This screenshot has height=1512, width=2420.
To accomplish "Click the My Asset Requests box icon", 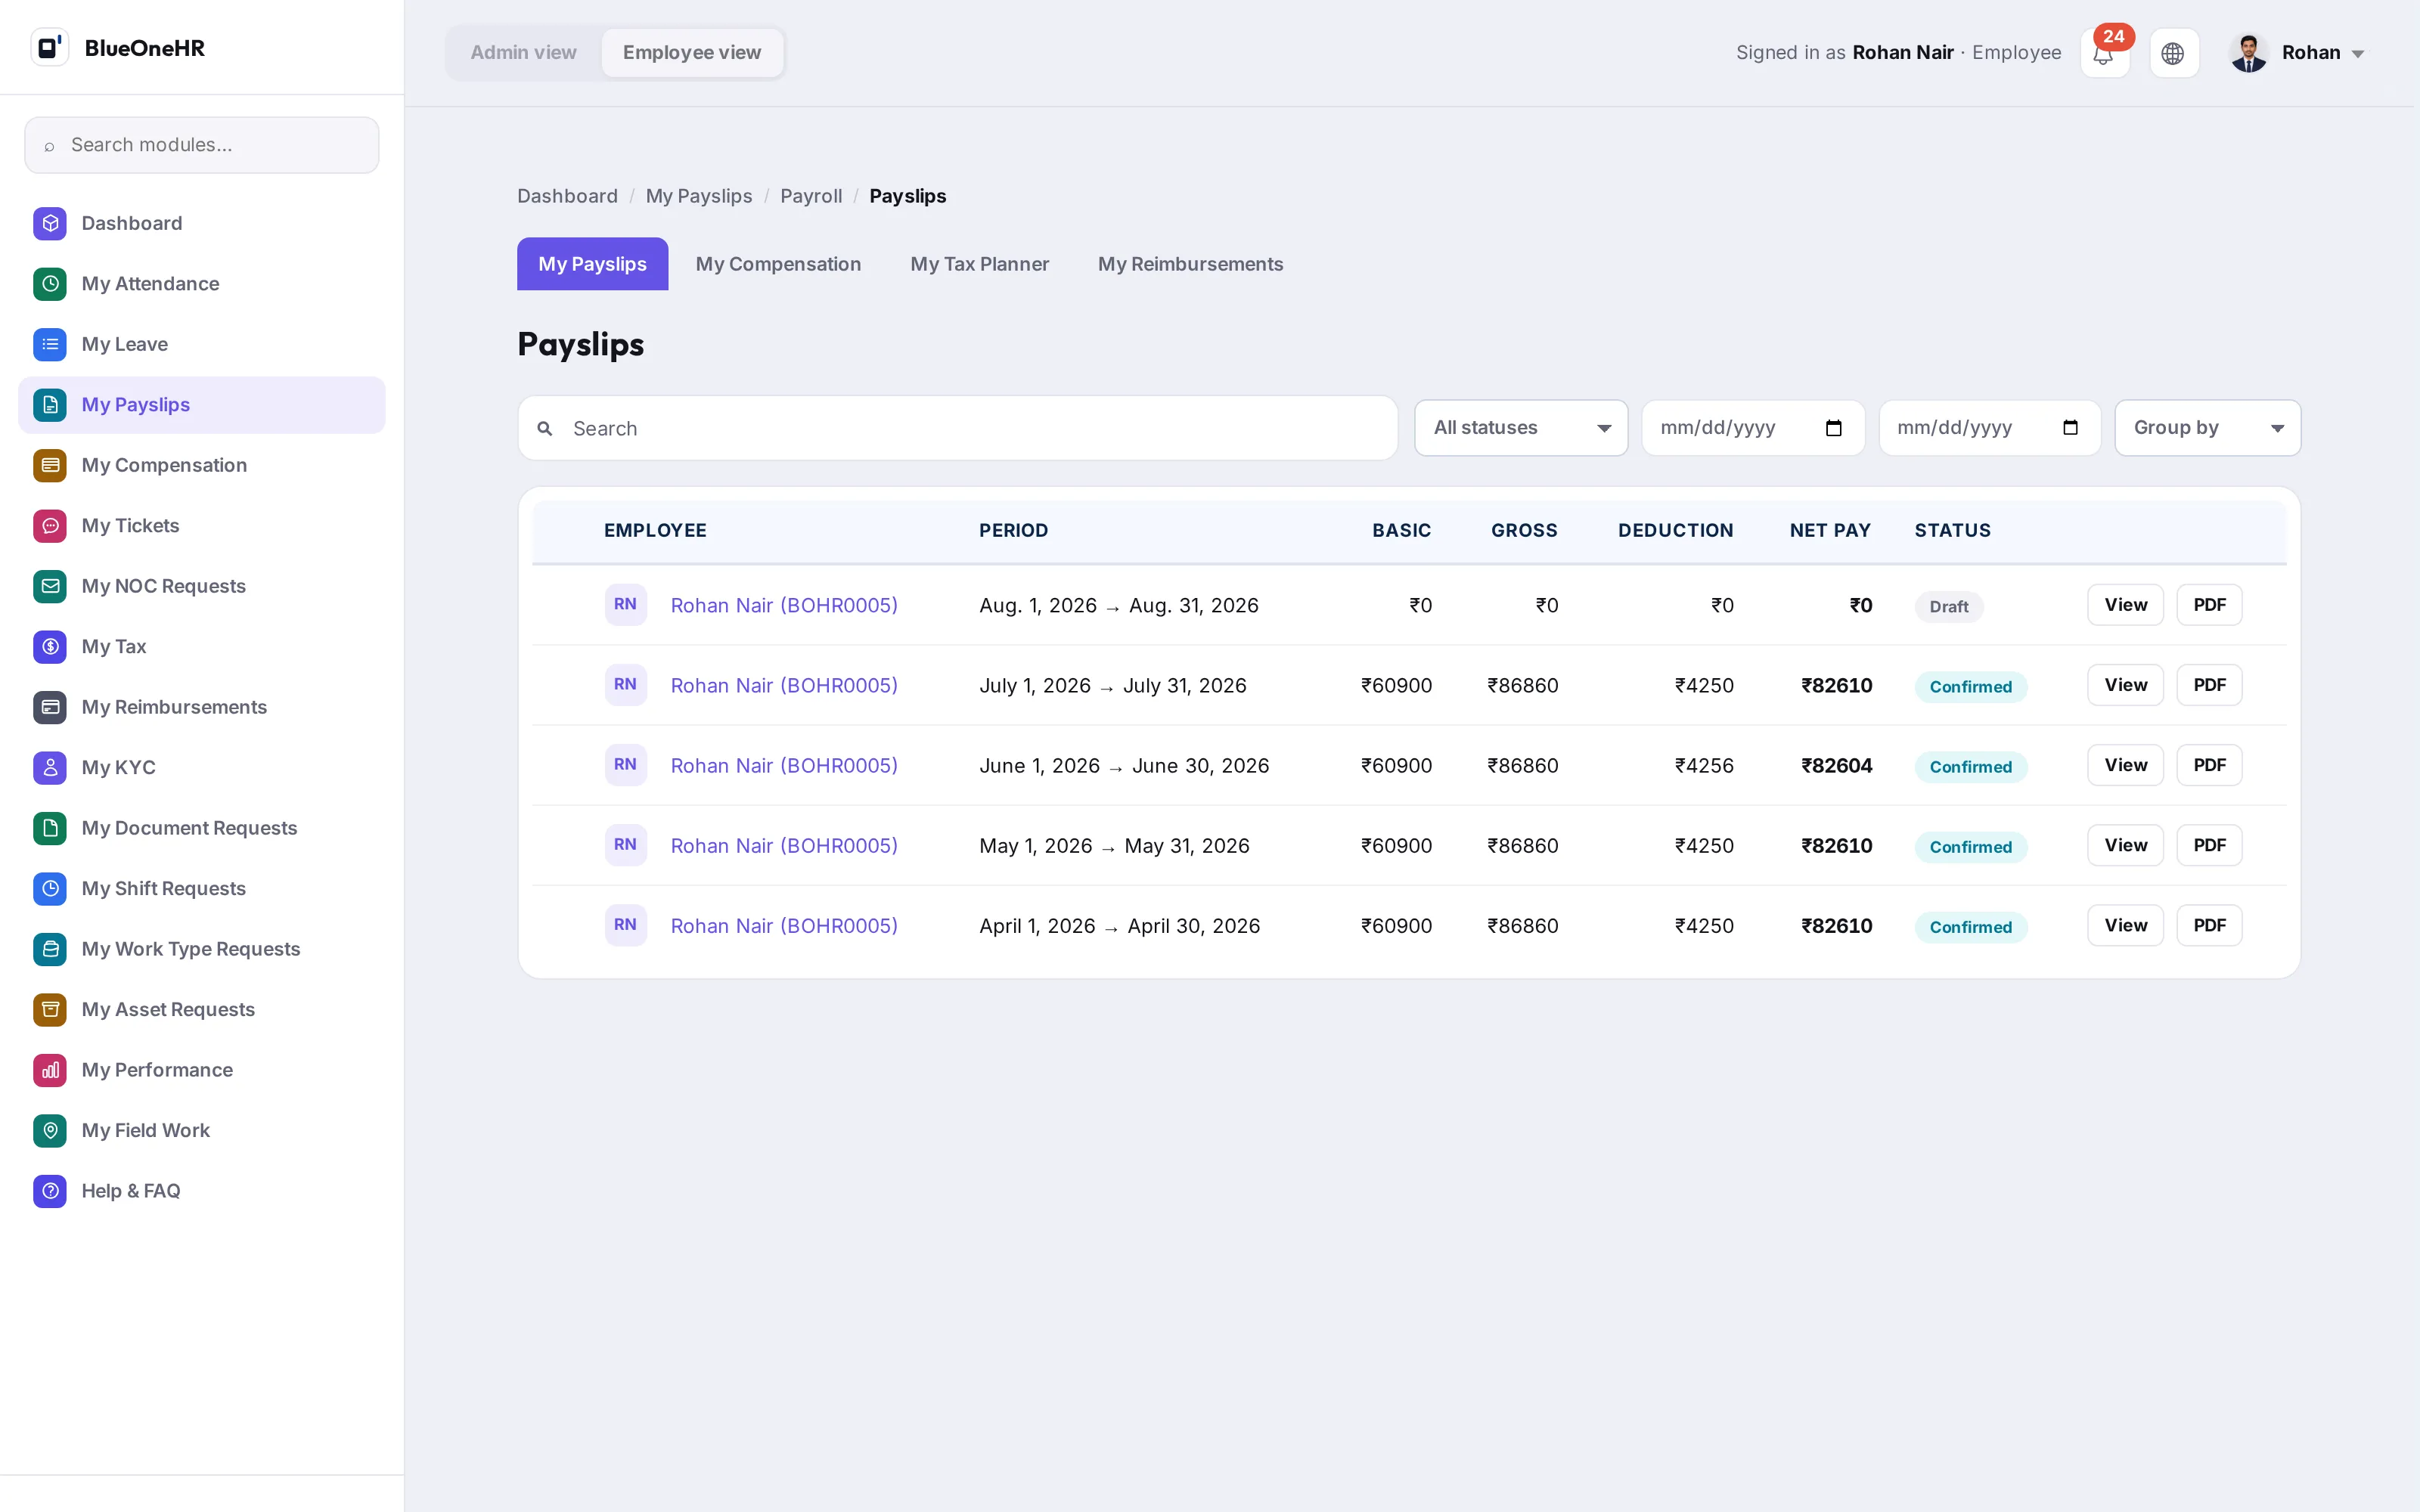I will coord(50,1010).
